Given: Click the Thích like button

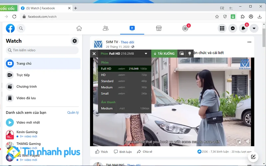Looking at the screenshot, I should click(x=101, y=152).
